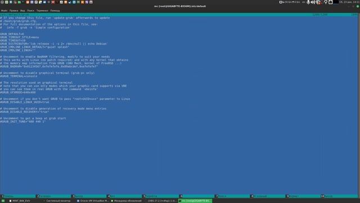
Task: Click the microphone tray icon
Action: click(x=308, y=2)
